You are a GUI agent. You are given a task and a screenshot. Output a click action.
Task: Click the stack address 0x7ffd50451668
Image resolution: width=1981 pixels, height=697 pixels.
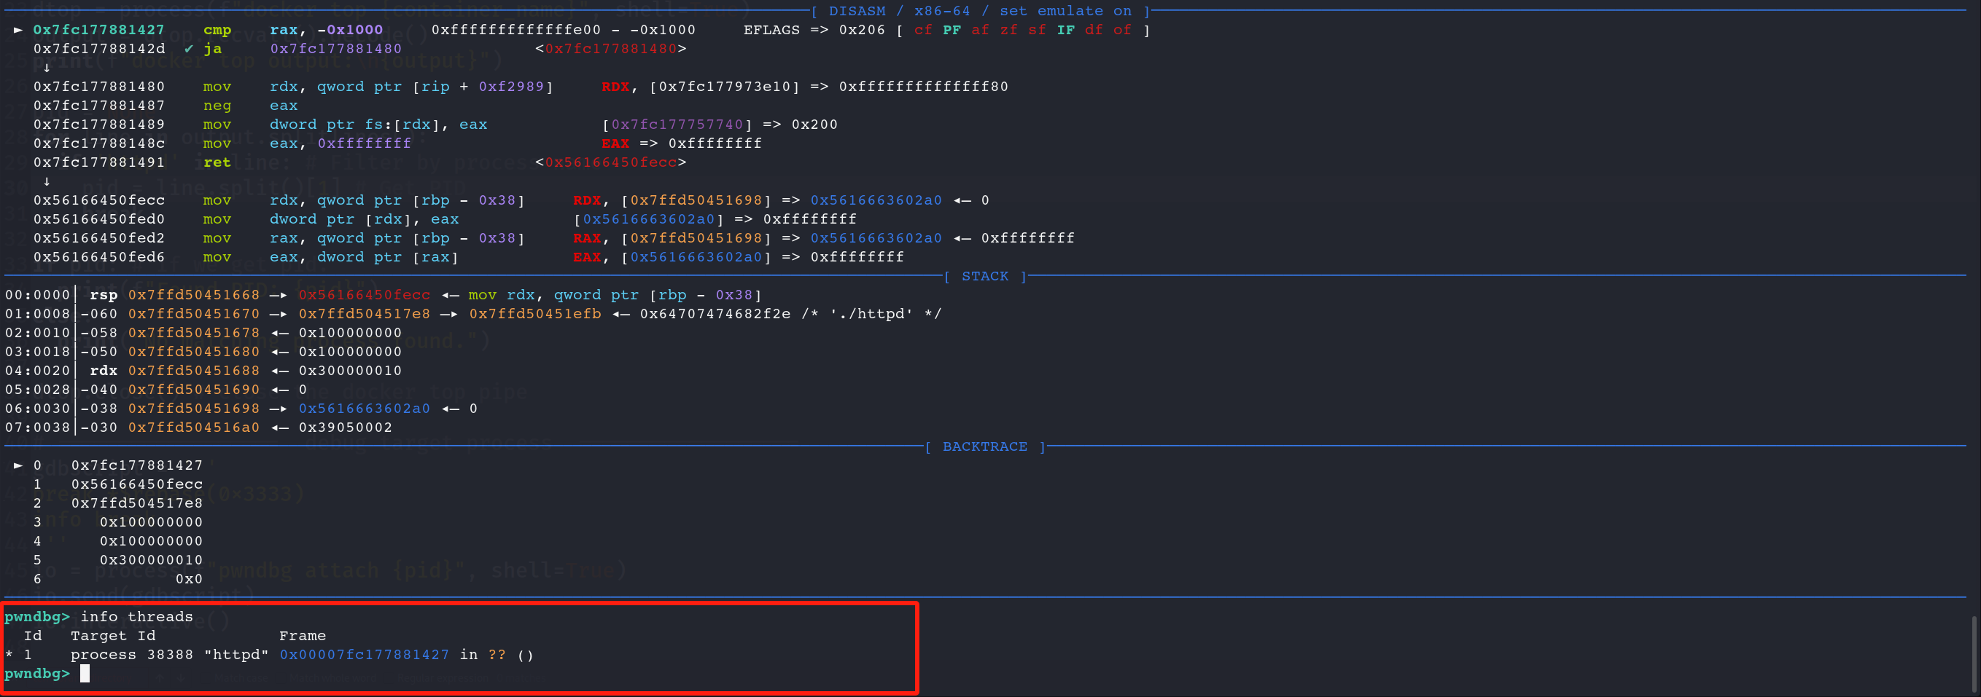(x=194, y=295)
